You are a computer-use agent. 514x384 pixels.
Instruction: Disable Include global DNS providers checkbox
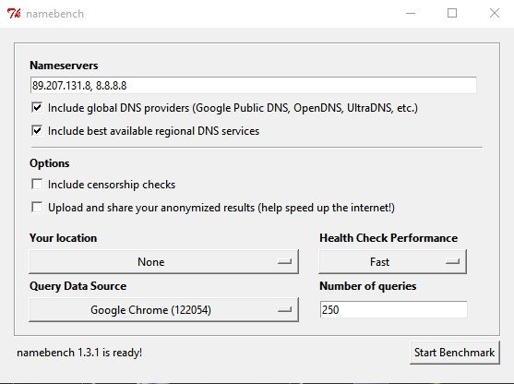tap(37, 108)
